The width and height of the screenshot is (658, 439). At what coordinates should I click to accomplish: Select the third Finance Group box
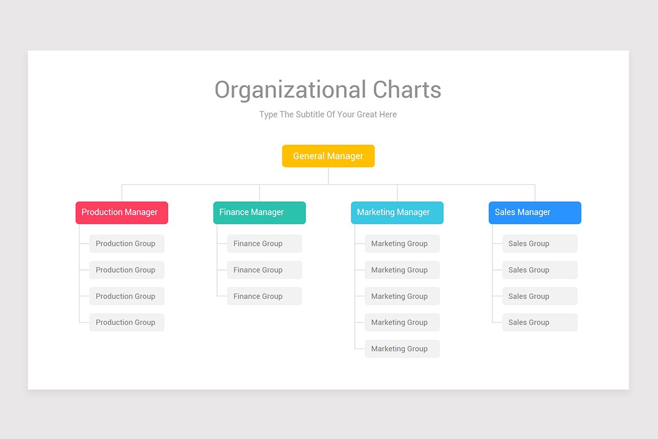[264, 296]
